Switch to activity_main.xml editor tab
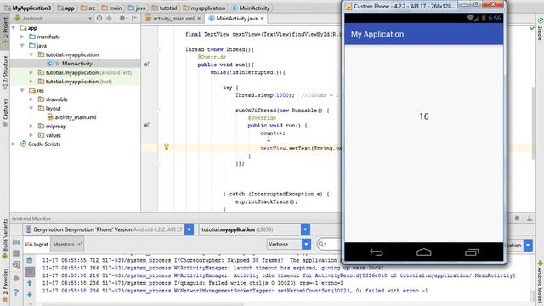 pos(173,19)
